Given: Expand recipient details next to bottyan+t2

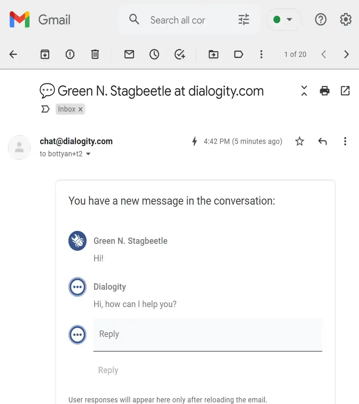Looking at the screenshot, I should [x=88, y=154].
